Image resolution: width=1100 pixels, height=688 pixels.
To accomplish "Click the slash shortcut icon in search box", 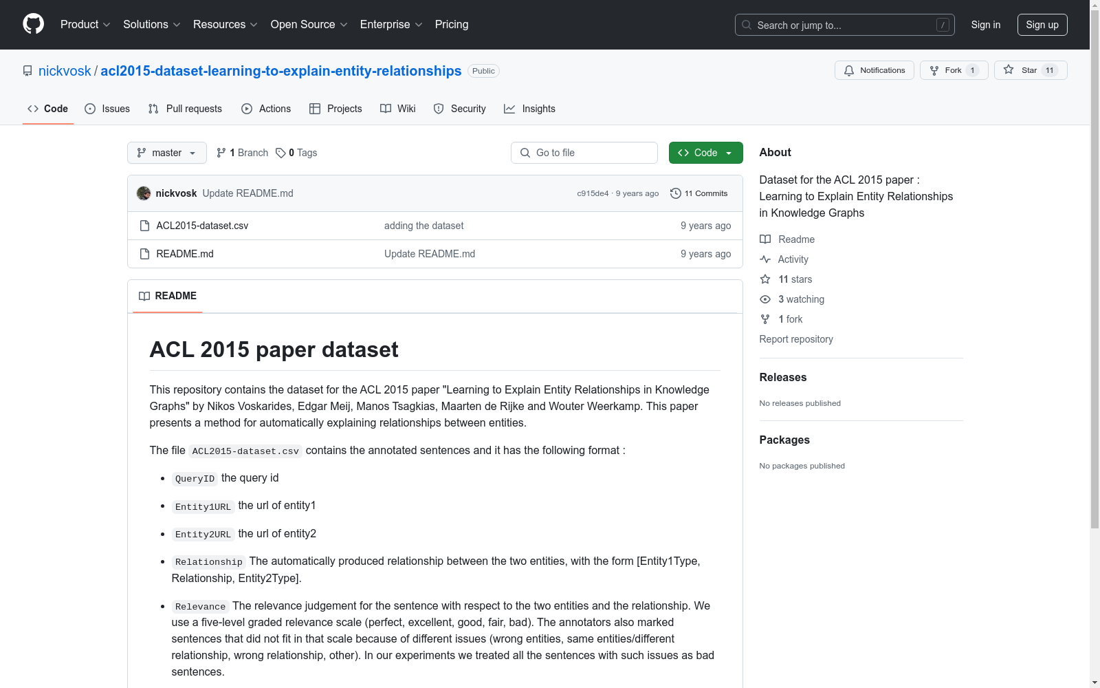I will point(943,25).
